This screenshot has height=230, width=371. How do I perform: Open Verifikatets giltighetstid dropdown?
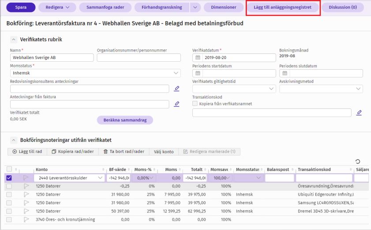point(234,89)
